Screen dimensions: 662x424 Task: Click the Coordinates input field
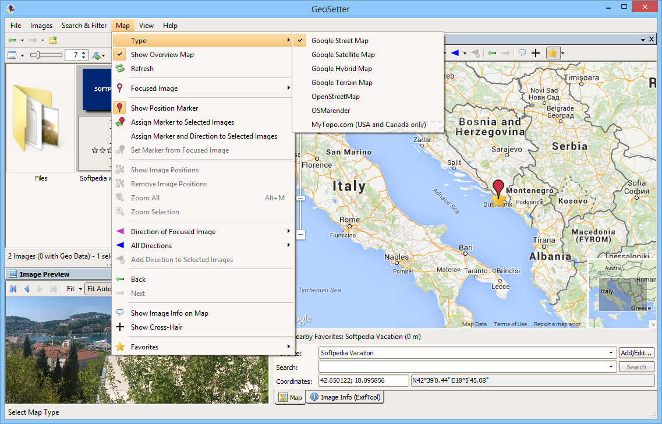click(363, 380)
